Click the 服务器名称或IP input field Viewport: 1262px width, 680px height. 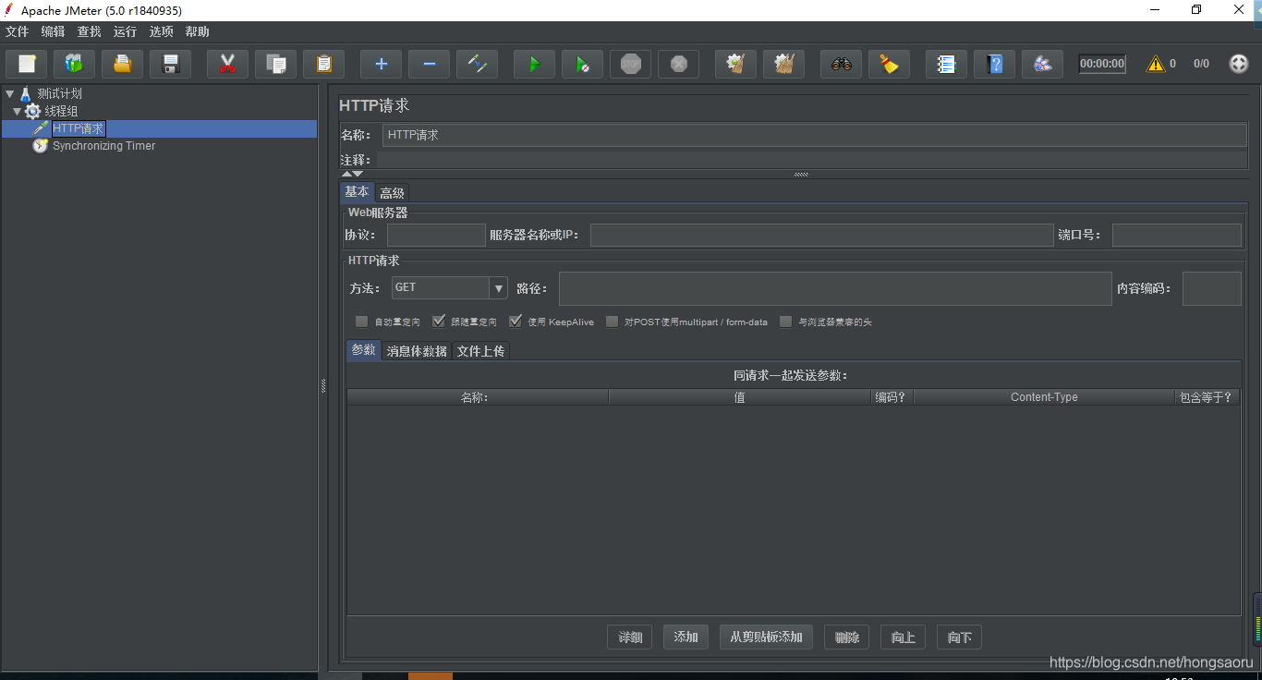822,235
